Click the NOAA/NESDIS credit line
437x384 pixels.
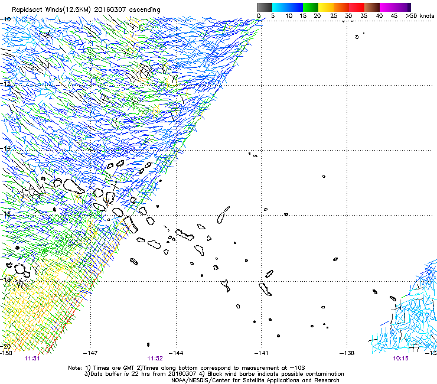pos(255,380)
